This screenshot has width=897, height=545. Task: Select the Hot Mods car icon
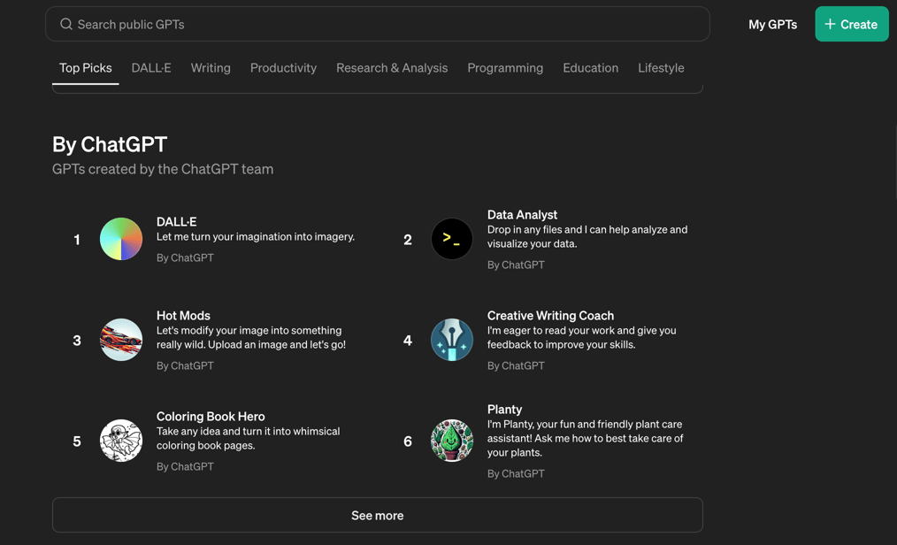coord(121,340)
